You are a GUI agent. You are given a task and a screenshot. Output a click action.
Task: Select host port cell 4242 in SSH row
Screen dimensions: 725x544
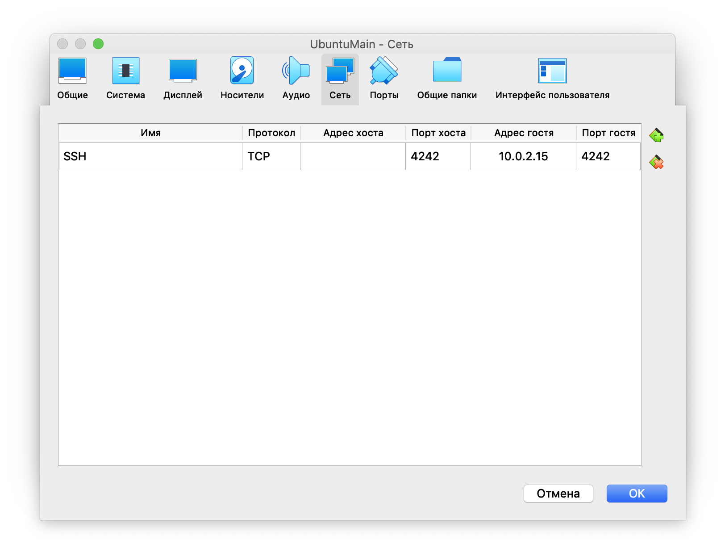438,156
